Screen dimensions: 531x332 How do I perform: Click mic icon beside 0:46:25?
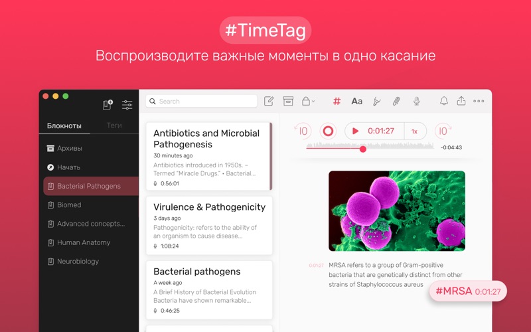[x=155, y=310]
